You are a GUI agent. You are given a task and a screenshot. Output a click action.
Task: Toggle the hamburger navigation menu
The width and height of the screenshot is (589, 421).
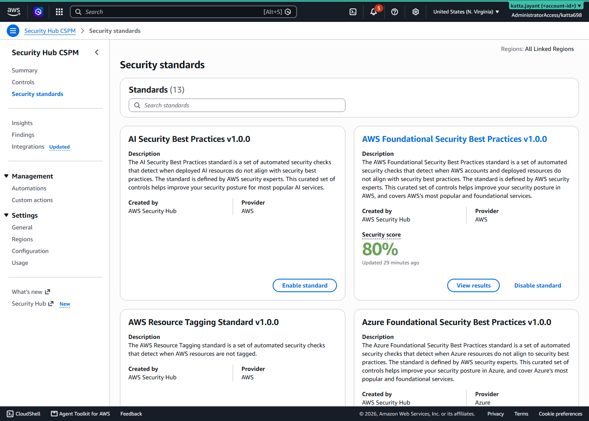click(13, 31)
